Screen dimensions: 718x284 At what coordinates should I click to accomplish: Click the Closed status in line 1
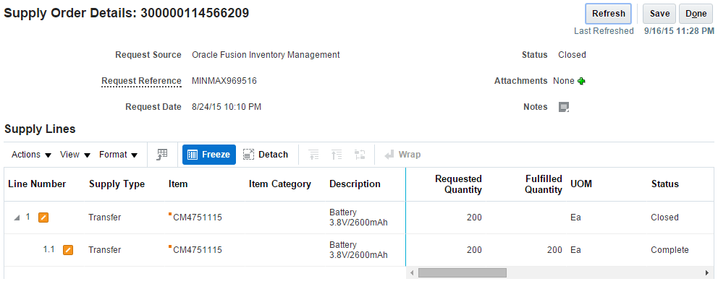coord(664,218)
